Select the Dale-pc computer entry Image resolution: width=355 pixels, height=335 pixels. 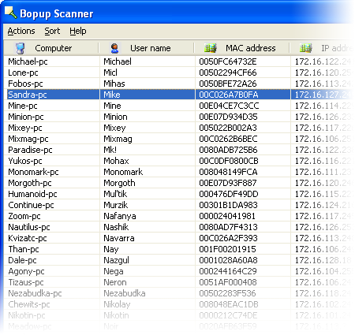[x=22, y=260]
